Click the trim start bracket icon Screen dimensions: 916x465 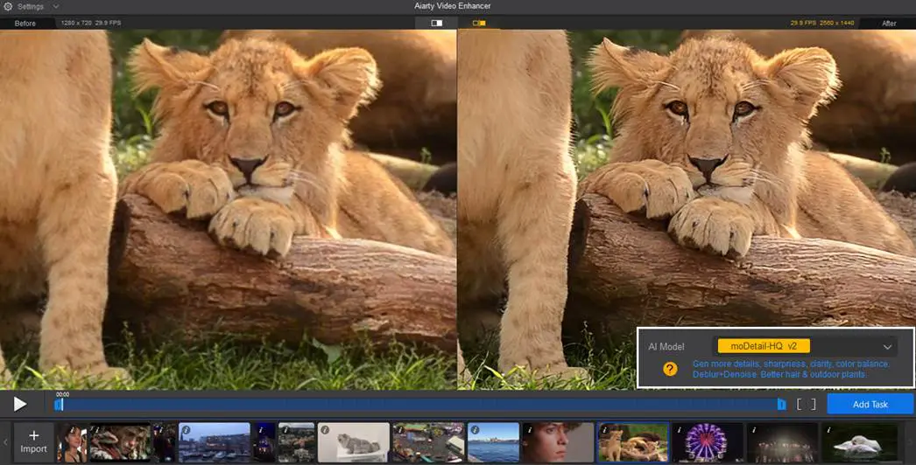tap(799, 405)
